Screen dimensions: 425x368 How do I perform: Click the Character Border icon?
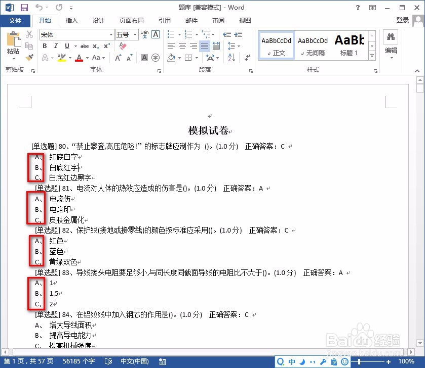point(156,34)
